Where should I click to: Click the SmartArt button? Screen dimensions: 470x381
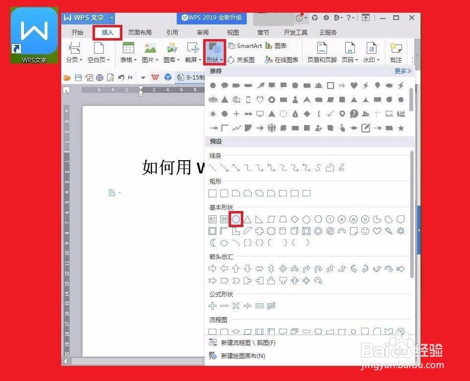coord(245,45)
